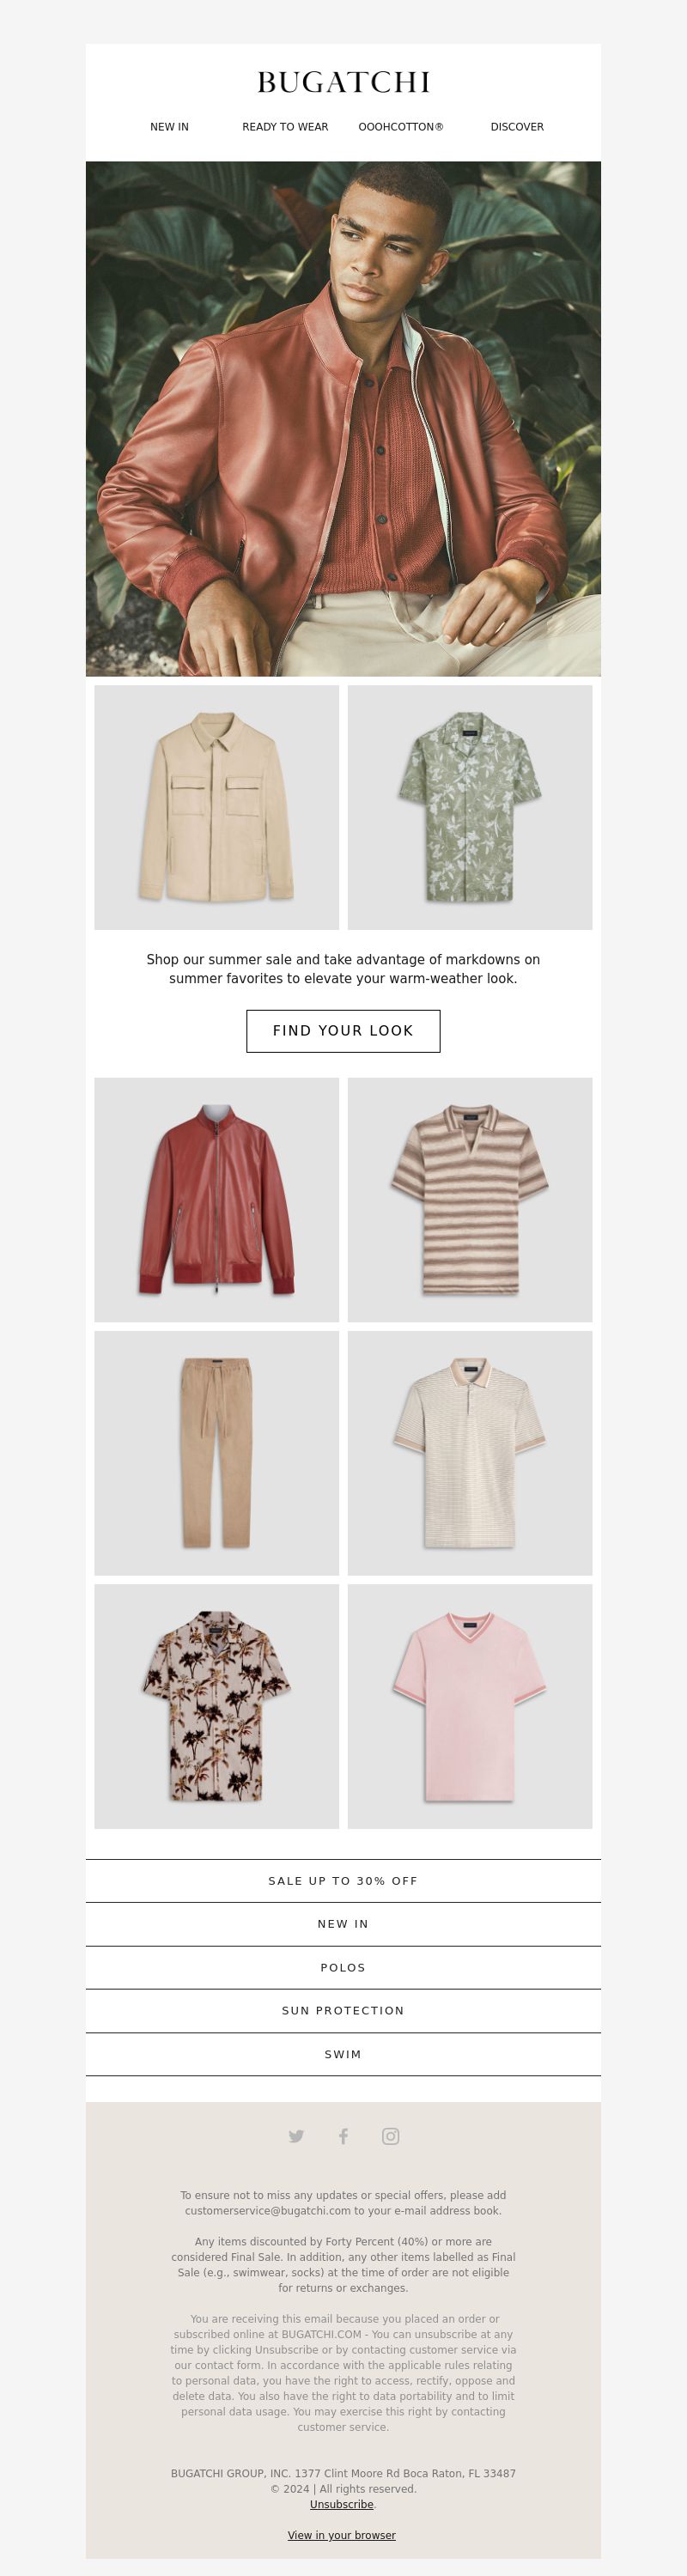Screen dimensions: 687x2576
Task: Open the SWIM category link
Action: pyautogui.click(x=343, y=2054)
